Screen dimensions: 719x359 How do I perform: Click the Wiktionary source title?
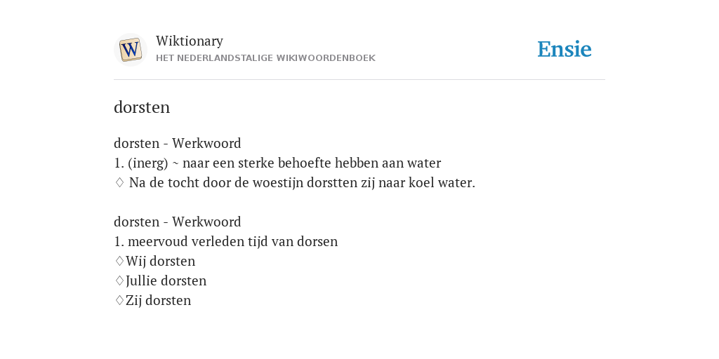[190, 41]
